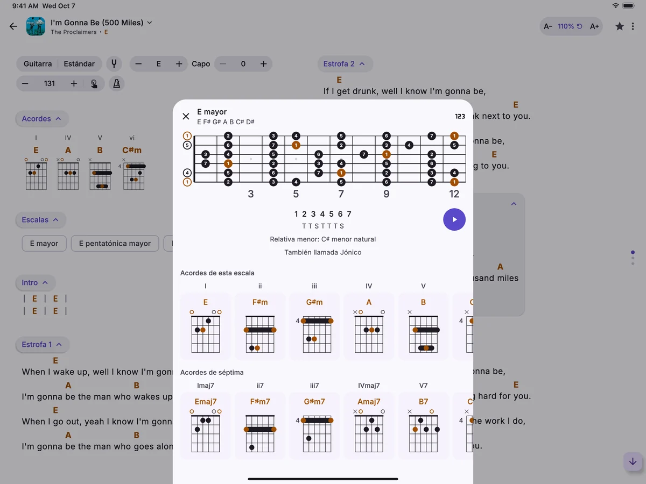The width and height of the screenshot is (646, 484).
Task: Click the Relativa menor C# menor natural text
Action: point(323,239)
